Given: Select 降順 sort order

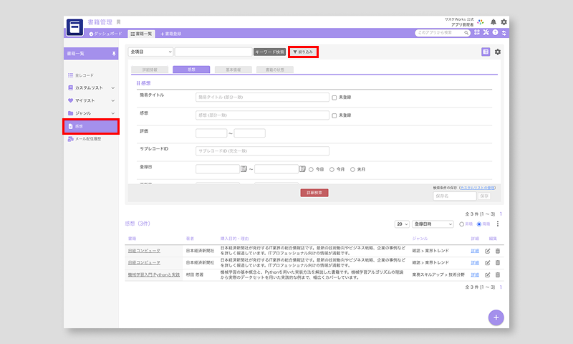Looking at the screenshot, I should 478,224.
